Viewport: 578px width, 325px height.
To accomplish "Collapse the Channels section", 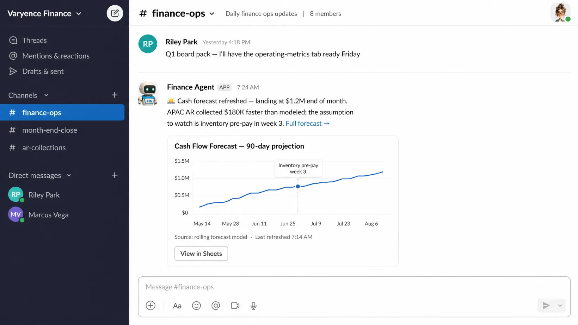I will 46,95.
